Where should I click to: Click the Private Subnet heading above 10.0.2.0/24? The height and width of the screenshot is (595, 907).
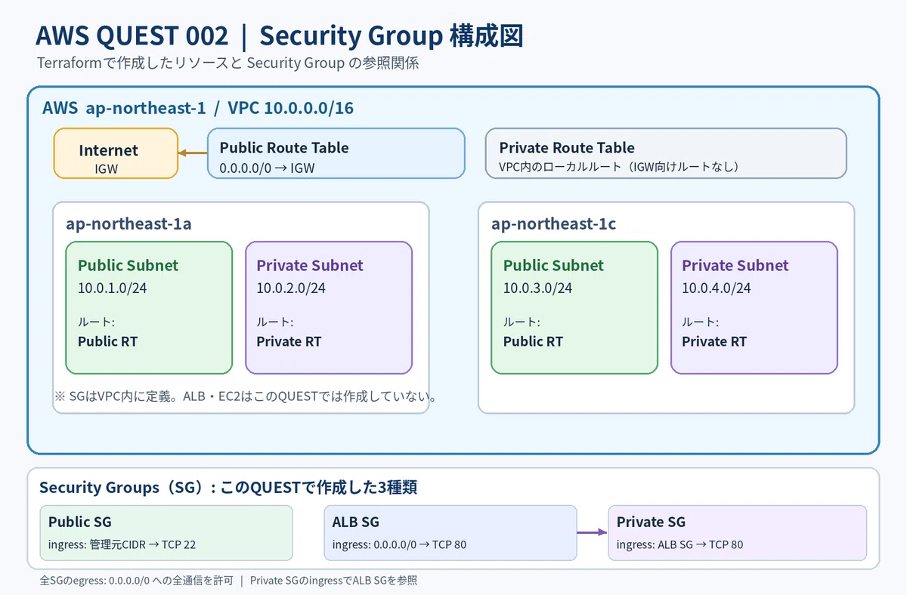click(310, 266)
